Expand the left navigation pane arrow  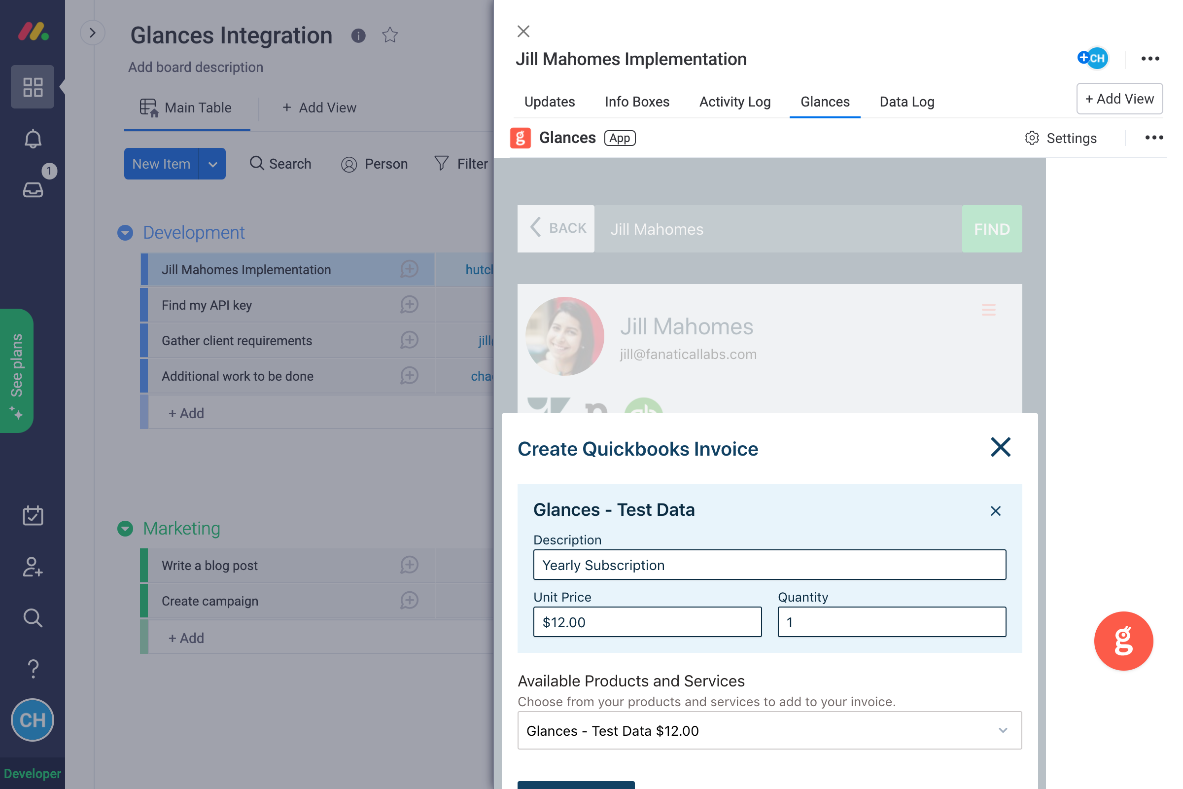coord(93,33)
